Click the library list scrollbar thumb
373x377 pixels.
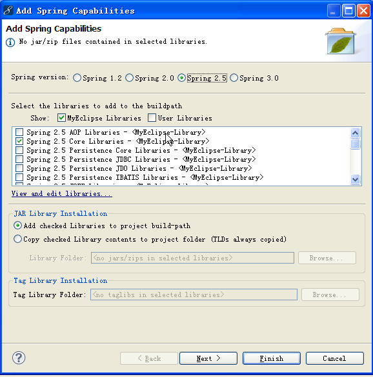tap(356, 144)
